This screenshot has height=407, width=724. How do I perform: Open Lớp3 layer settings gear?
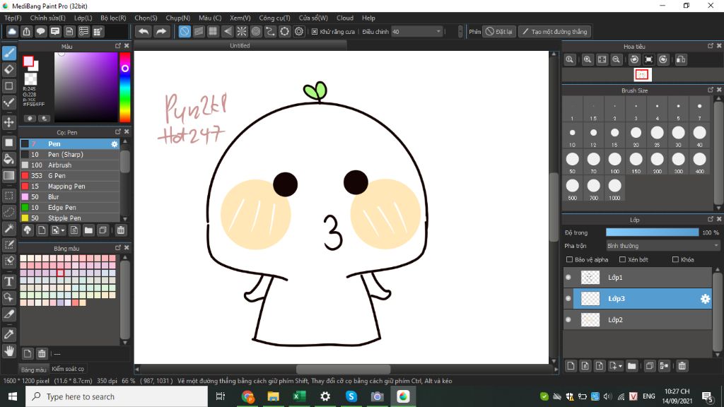pos(705,299)
